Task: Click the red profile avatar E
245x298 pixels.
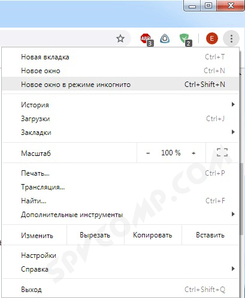Action: [212, 38]
